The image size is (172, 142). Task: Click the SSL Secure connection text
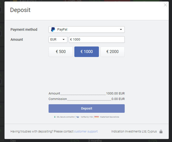(x=66, y=117)
